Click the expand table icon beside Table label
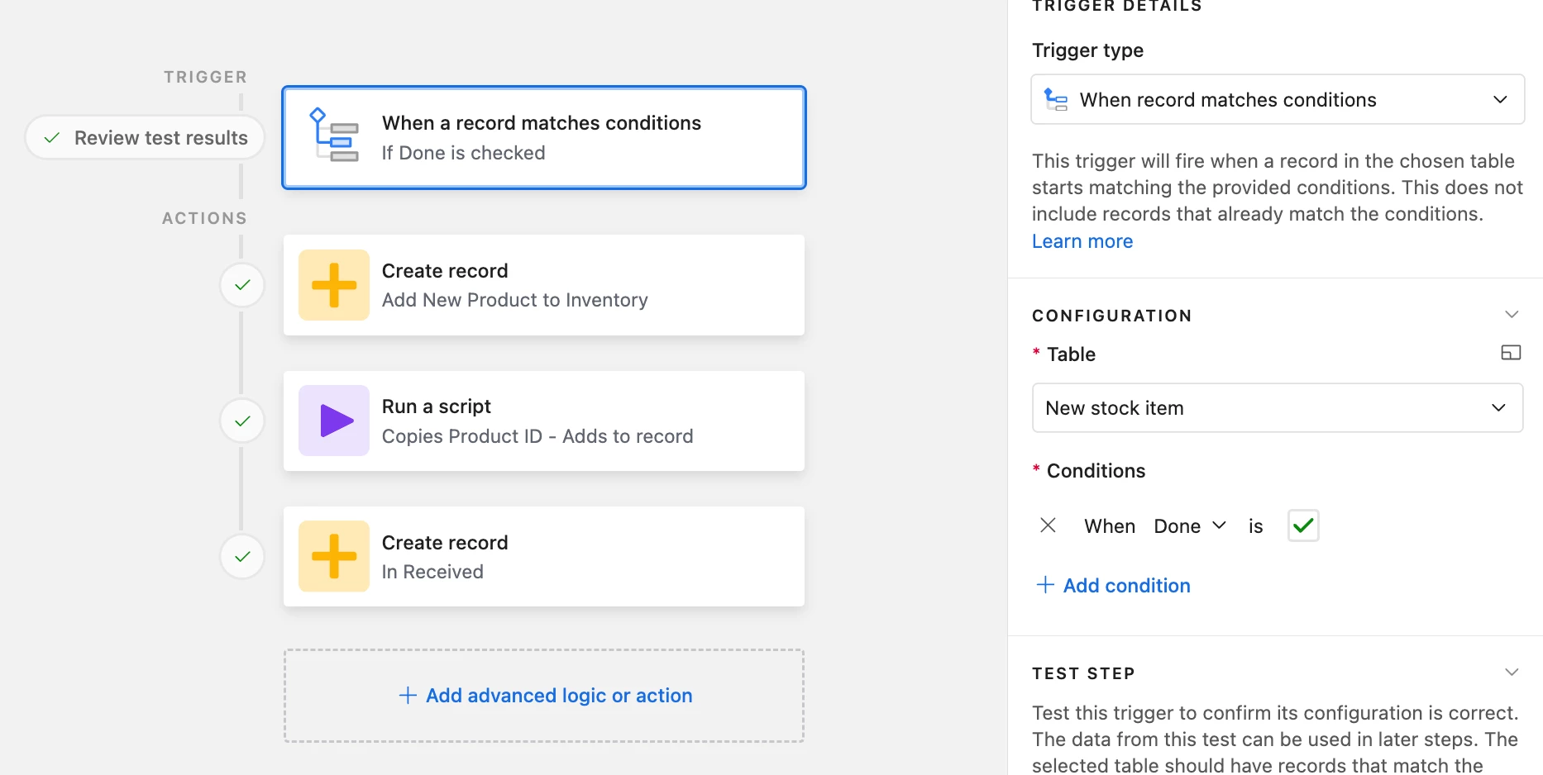 pyautogui.click(x=1511, y=353)
